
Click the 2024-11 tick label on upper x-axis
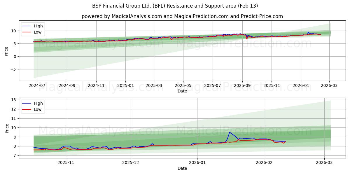click(96, 86)
